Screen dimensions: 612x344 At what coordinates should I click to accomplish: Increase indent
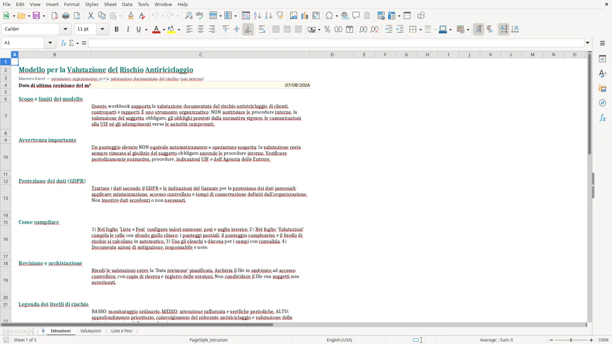(389, 30)
